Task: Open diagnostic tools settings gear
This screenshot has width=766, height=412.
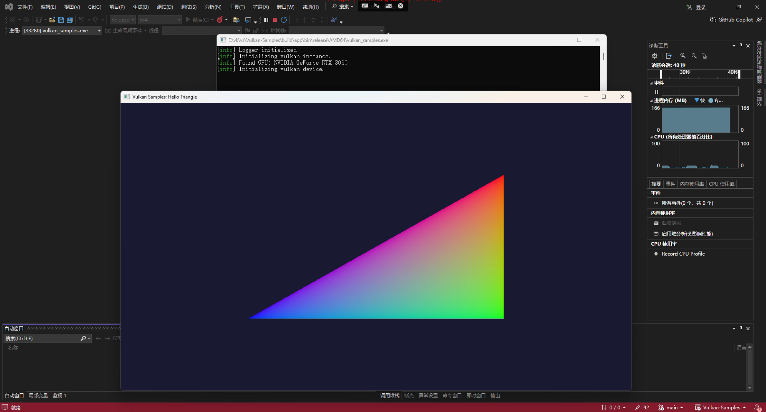Action: [654, 56]
